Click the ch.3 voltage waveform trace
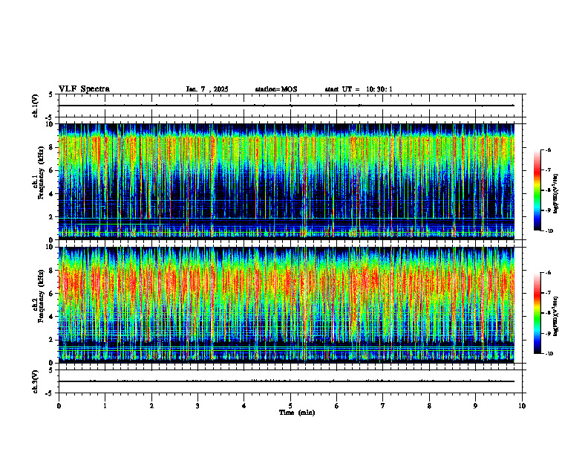This screenshot has height=455, width=588. [x=287, y=381]
